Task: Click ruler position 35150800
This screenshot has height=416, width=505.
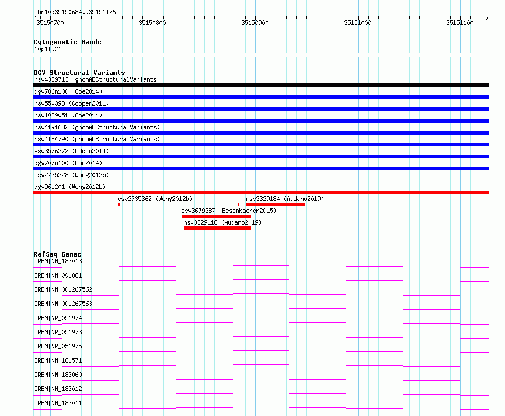Action: 152,23
